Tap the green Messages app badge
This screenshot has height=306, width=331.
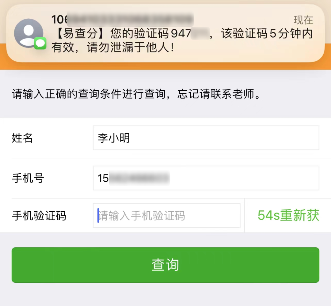pyautogui.click(x=40, y=43)
